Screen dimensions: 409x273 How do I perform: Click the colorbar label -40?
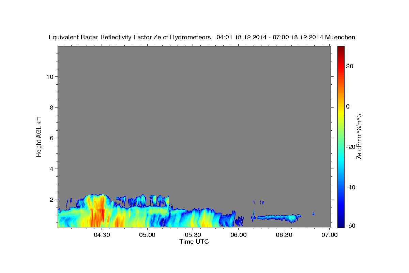350,187
